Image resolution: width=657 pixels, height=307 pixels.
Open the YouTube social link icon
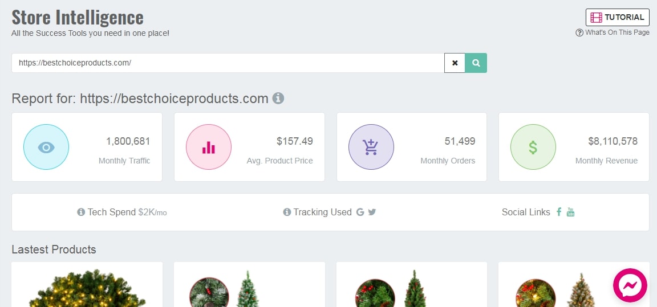[570, 212]
